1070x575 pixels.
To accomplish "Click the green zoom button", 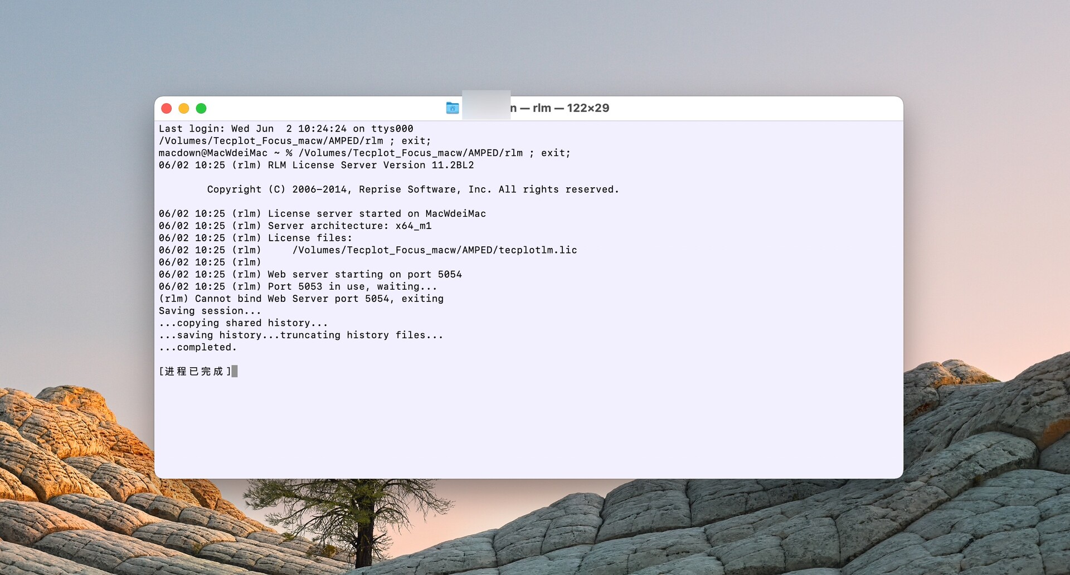I will pos(202,108).
